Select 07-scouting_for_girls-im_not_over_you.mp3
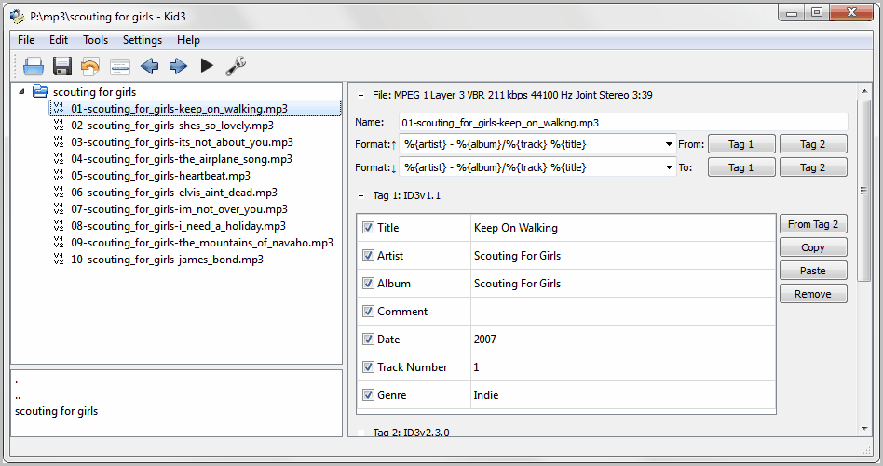883x466 pixels. [x=179, y=209]
